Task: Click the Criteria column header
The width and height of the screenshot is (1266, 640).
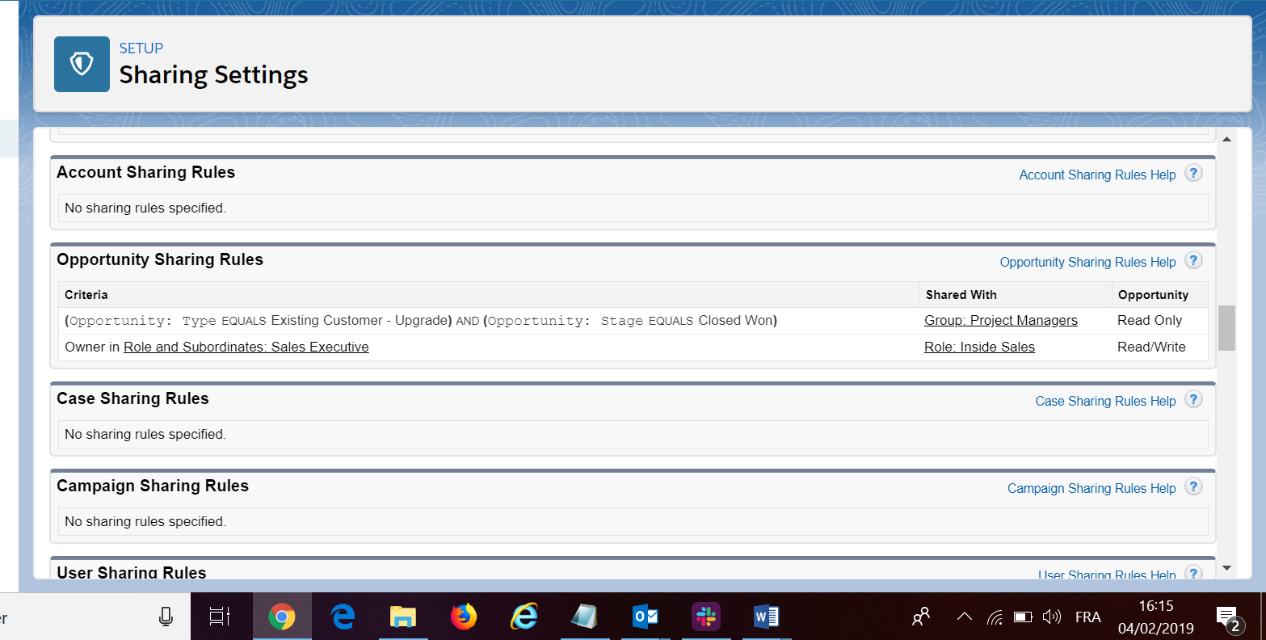Action: [86, 295]
